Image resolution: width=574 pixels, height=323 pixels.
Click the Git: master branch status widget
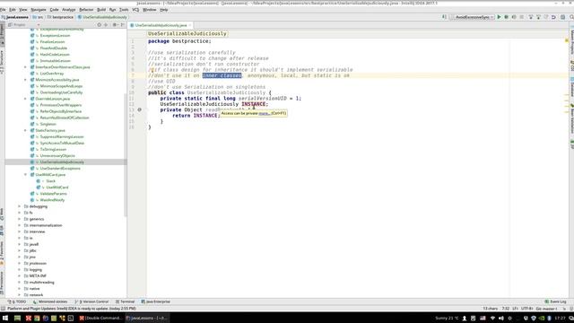click(x=546, y=309)
